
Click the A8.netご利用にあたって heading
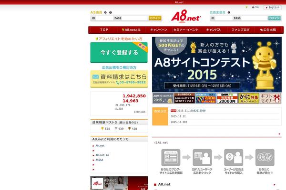(x=110, y=139)
